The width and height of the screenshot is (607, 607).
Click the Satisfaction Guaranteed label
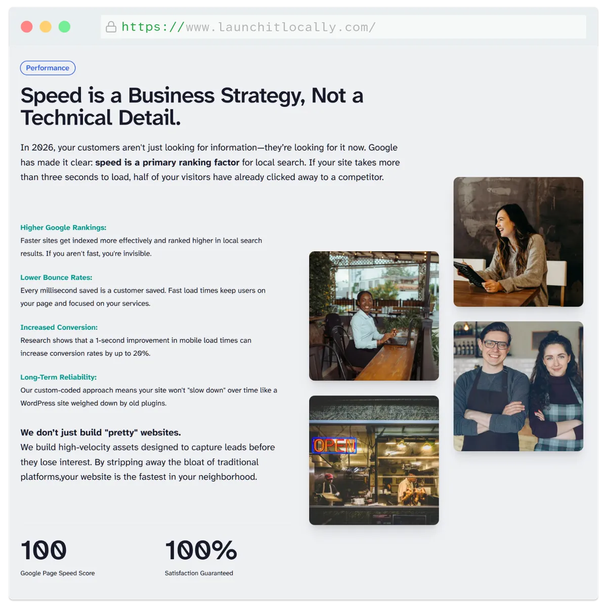click(x=199, y=573)
